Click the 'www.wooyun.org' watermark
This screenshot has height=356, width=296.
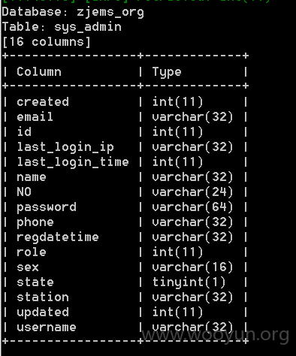pyautogui.click(x=216, y=335)
